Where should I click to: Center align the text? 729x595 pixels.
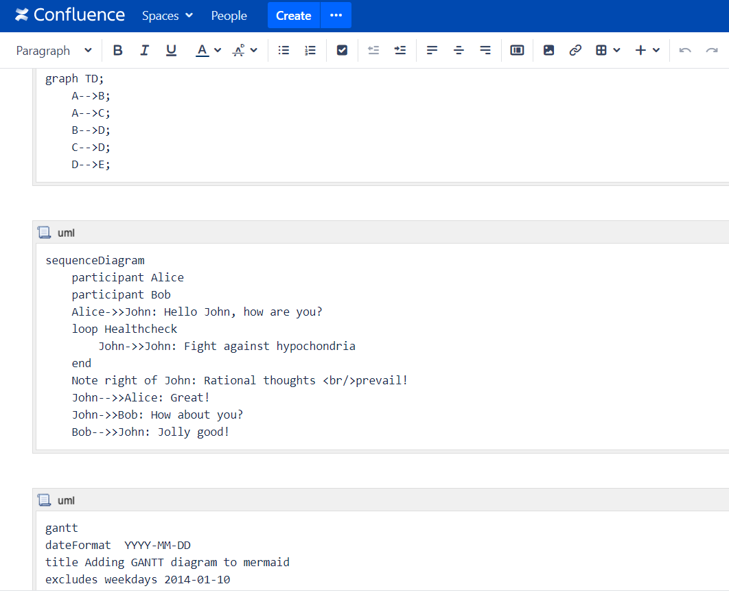[459, 49]
